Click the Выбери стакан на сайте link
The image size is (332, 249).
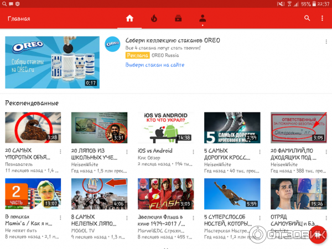tap(153, 65)
